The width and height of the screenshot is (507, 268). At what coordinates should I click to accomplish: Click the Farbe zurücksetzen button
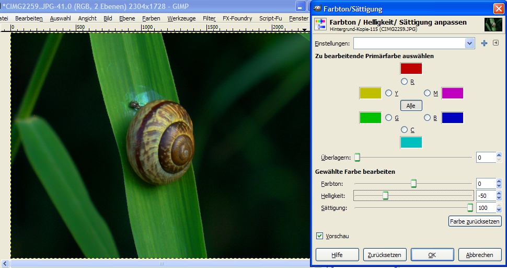click(x=475, y=221)
